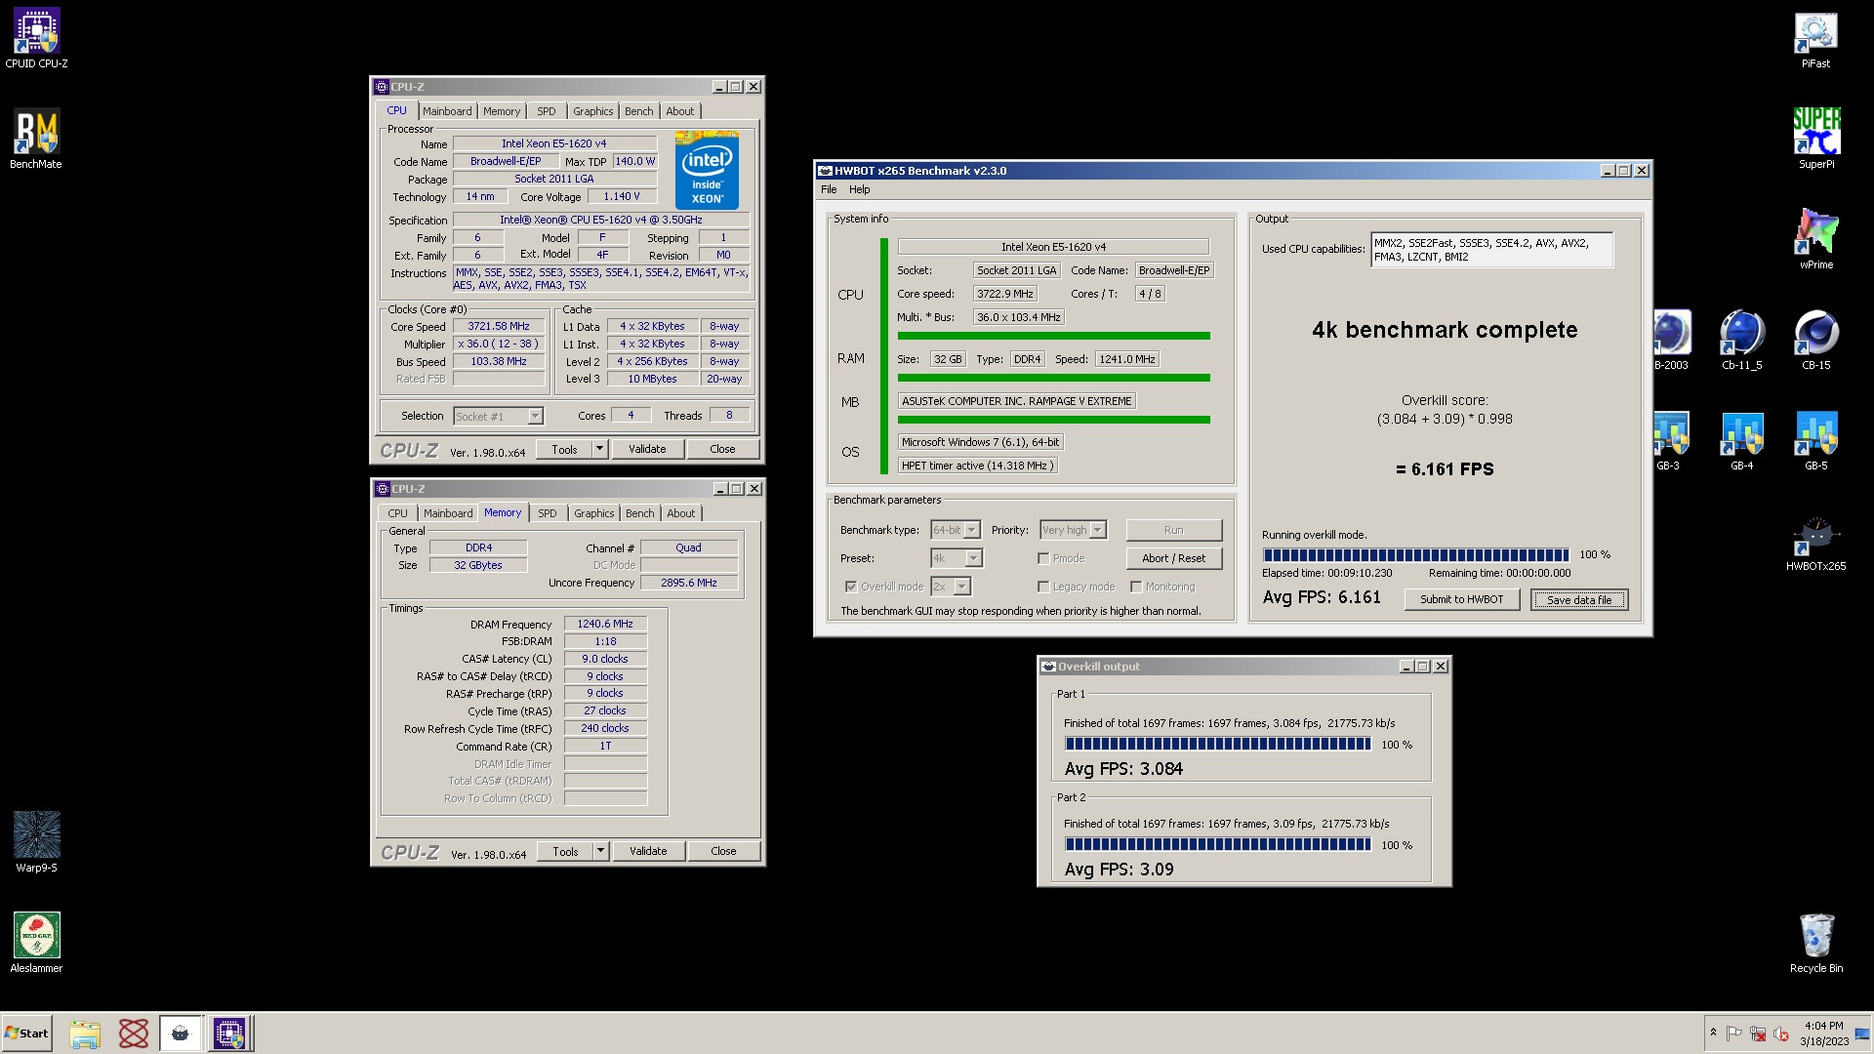Image resolution: width=1874 pixels, height=1054 pixels.
Task: Show hidden tray icons arrow
Action: pos(1713,1033)
